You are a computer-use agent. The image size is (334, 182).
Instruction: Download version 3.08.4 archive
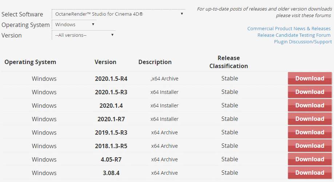coord(310,173)
